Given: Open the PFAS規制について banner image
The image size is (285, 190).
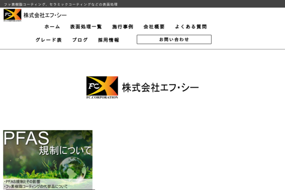Looking at the screenshot, I should [48, 160].
